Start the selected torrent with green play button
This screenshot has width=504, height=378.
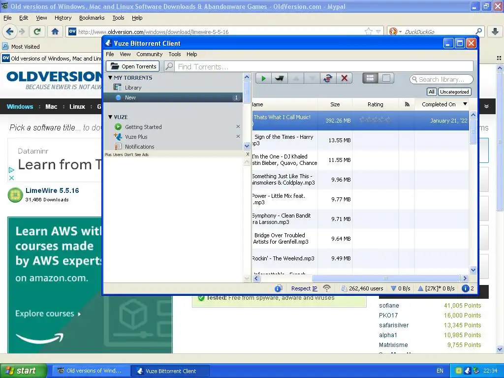tap(264, 78)
